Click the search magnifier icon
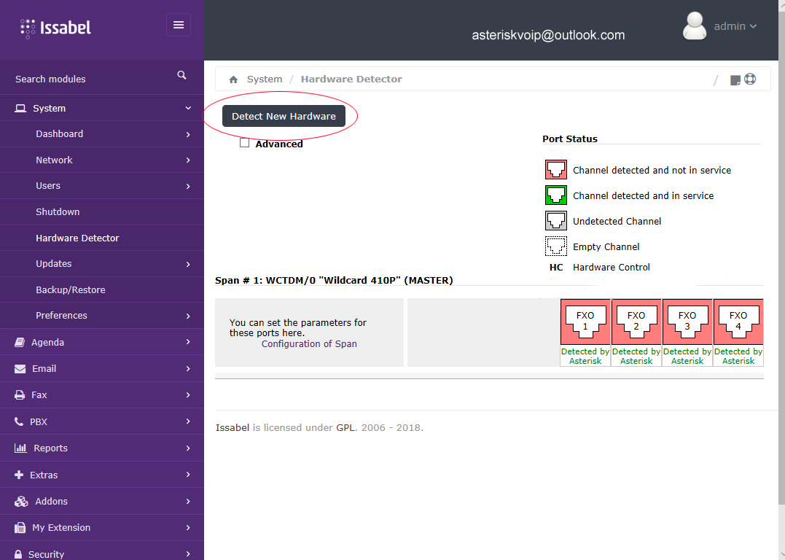This screenshot has width=785, height=560. (181, 75)
